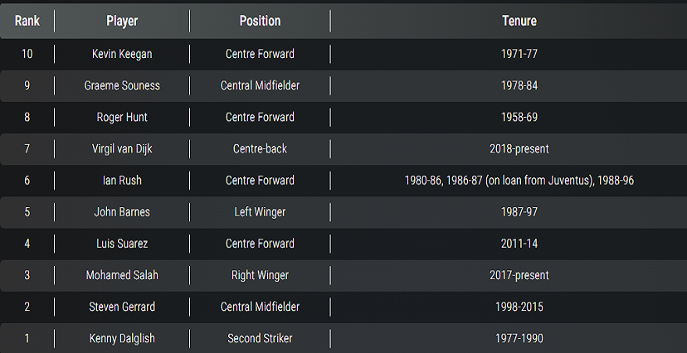
Task: Click the Rank column header
Action: point(27,21)
